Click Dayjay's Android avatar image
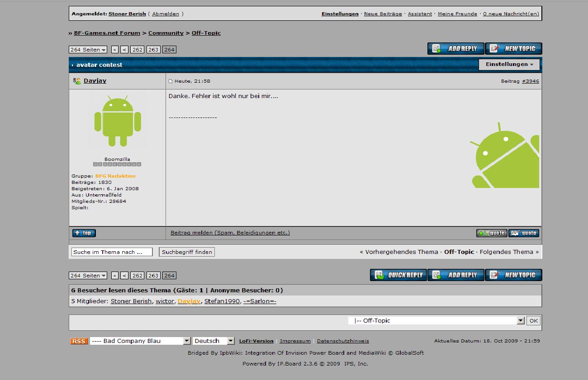588x380 pixels. (x=118, y=121)
